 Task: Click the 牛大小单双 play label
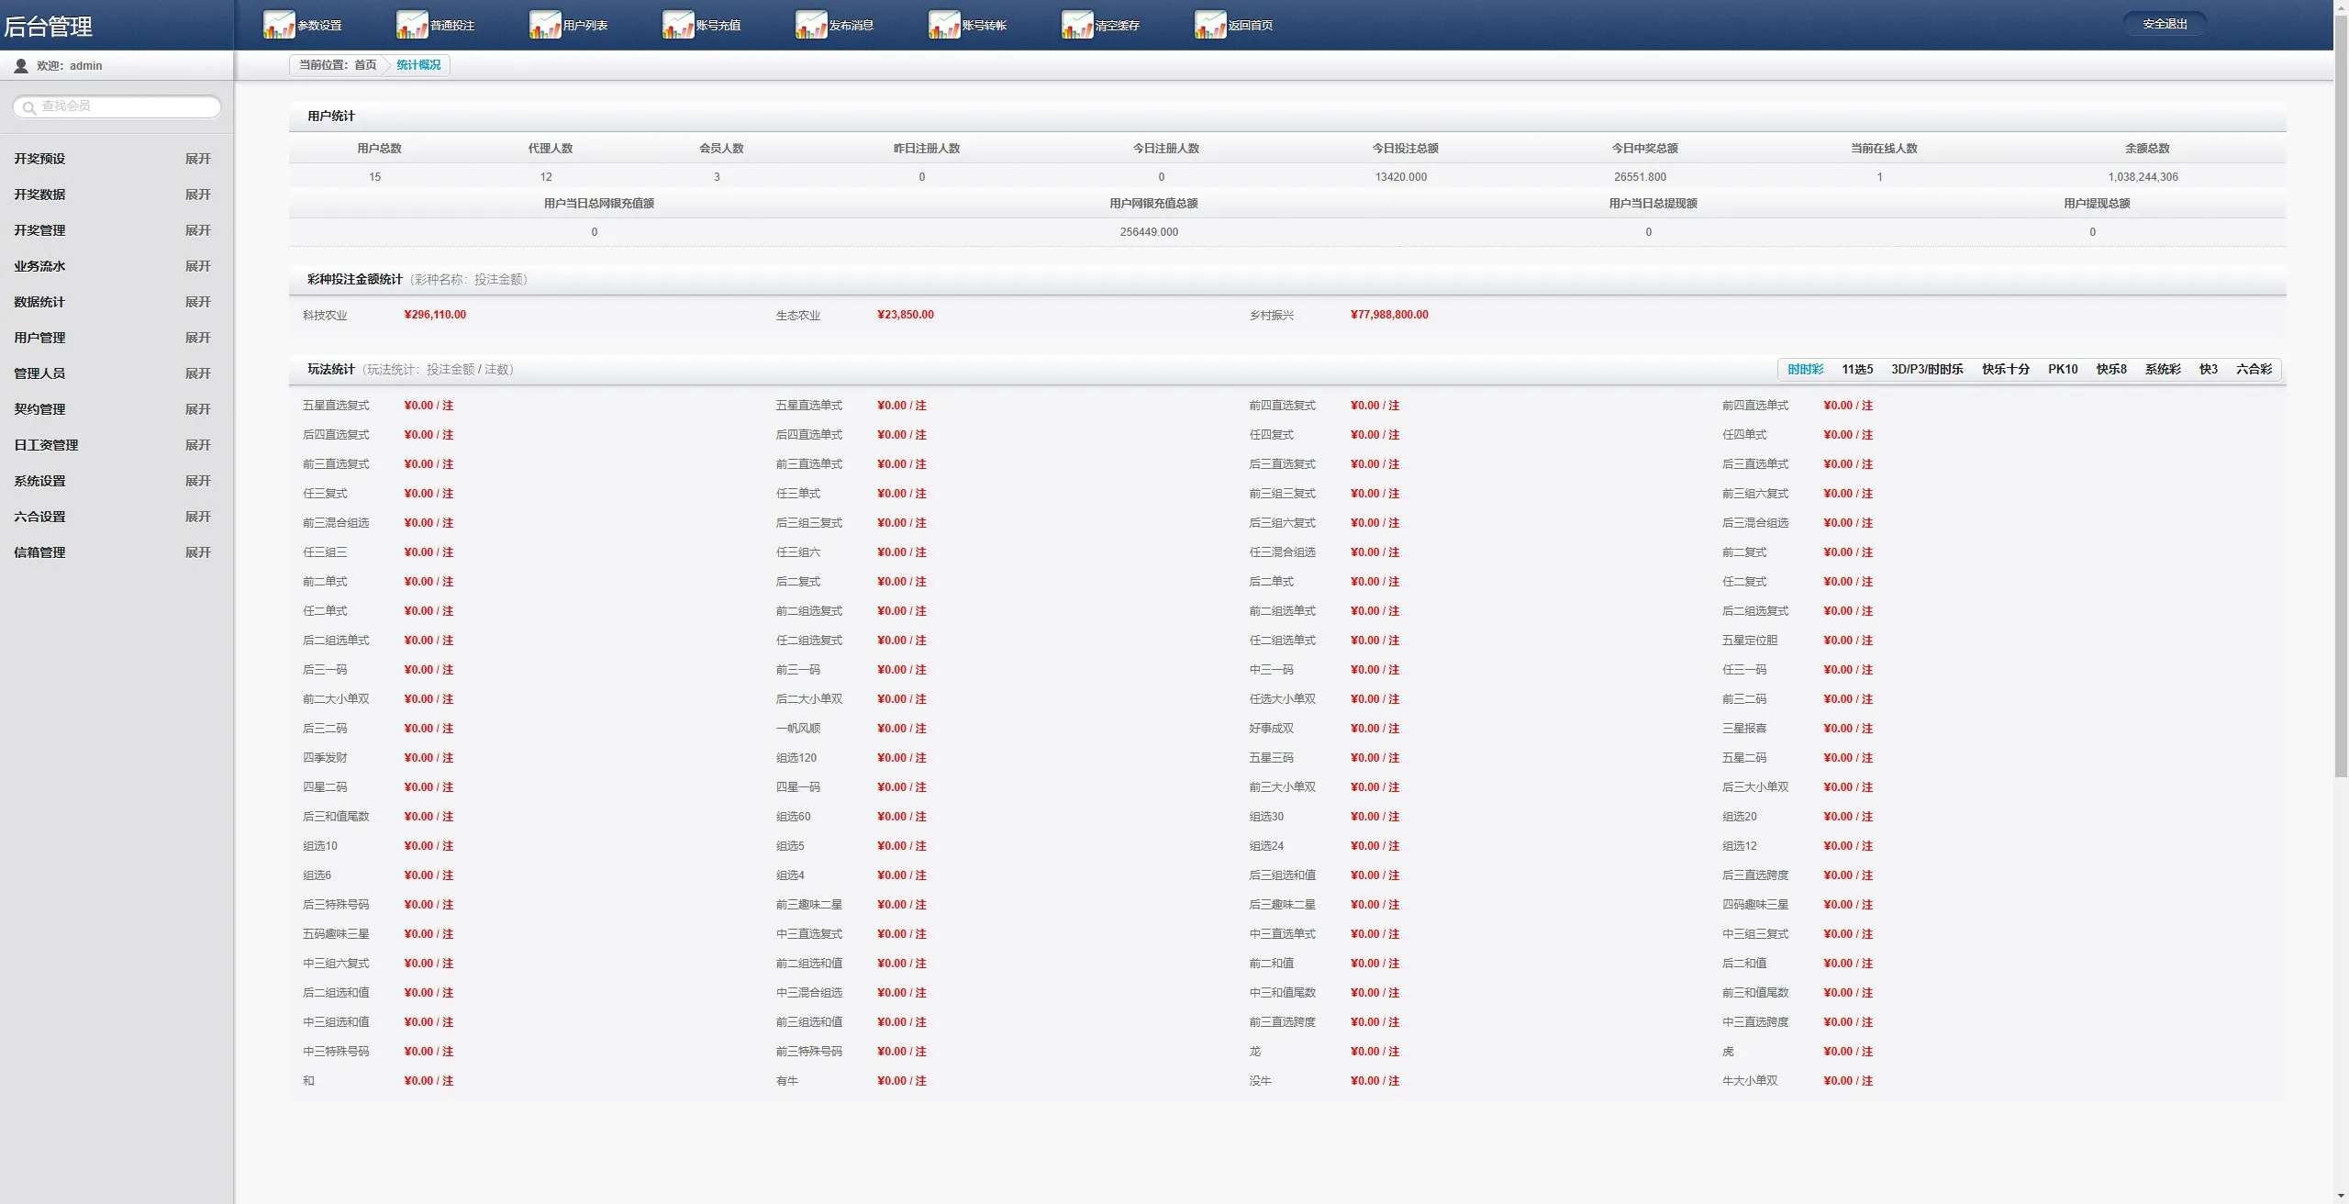pyautogui.click(x=1750, y=1081)
